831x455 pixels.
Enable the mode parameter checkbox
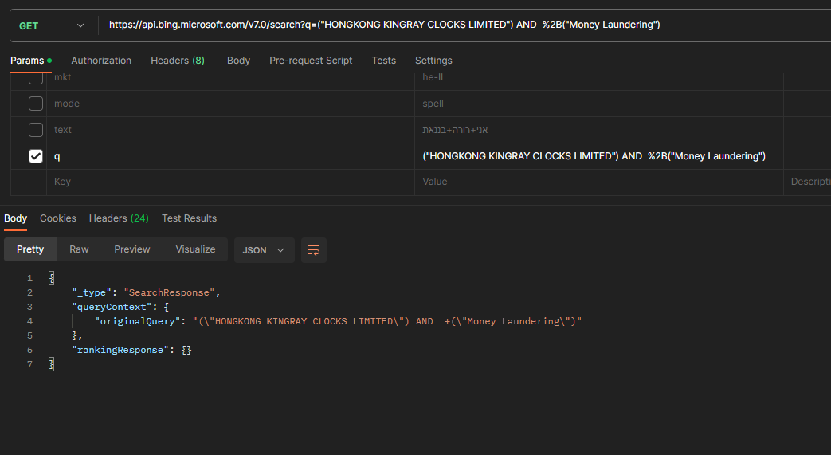point(36,104)
